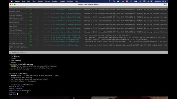Click 'Validation in default.features' line
This screenshot has width=177, height=99.
pyautogui.click(x=21, y=64)
